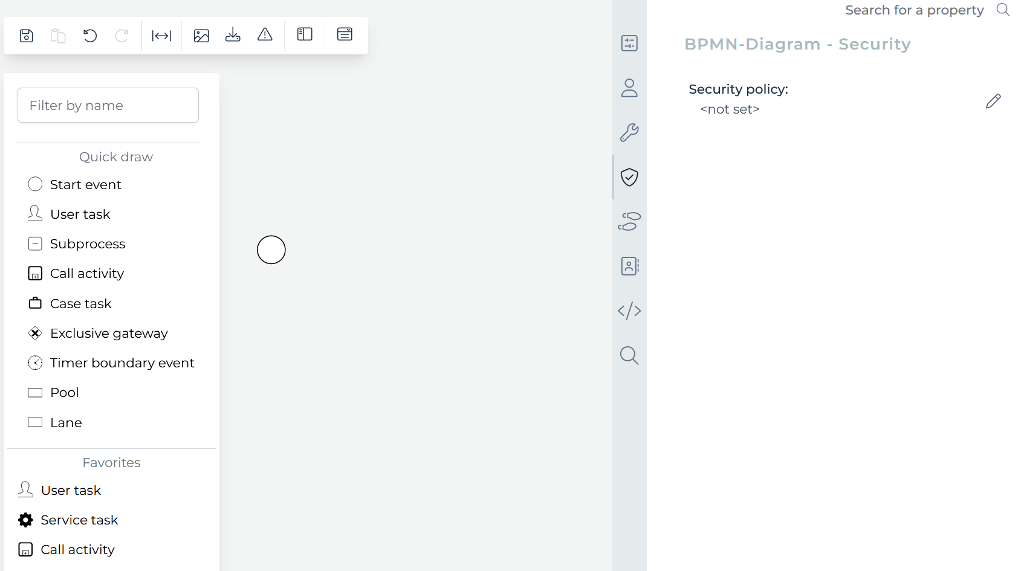Open the user assignment tab
This screenshot has height=571, width=1021.
point(629,88)
